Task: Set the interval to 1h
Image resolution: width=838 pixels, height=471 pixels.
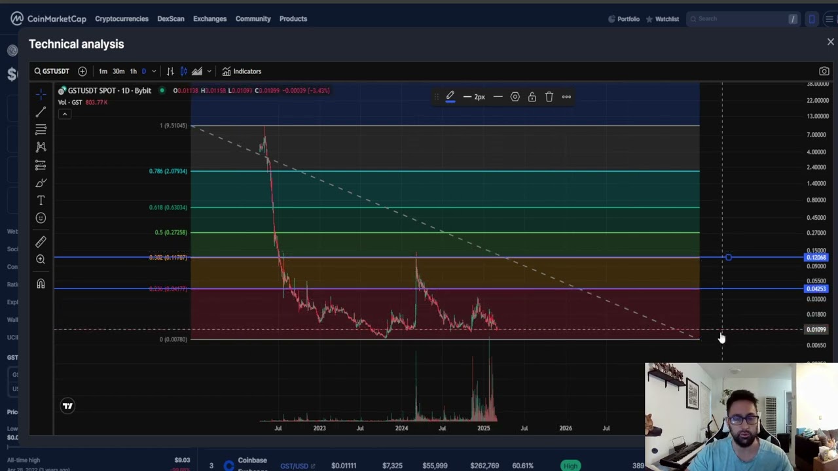Action: click(134, 71)
